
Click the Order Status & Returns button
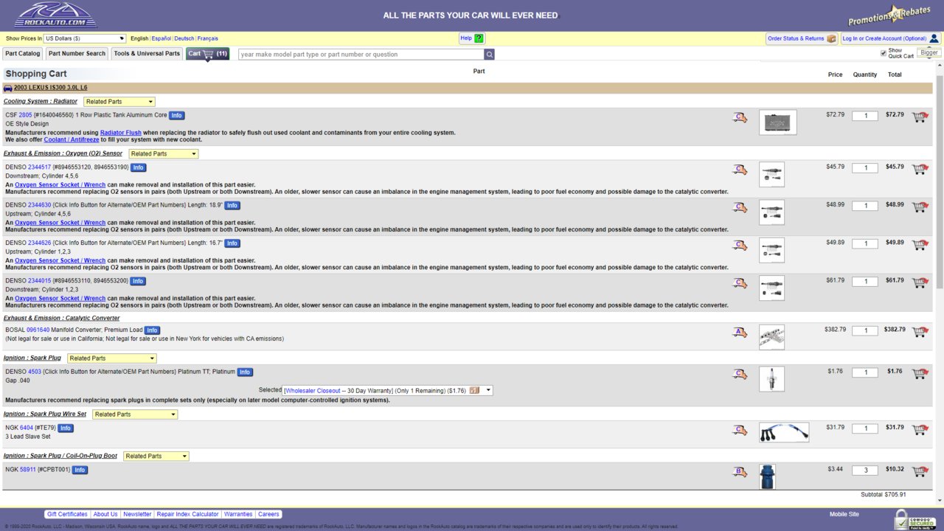(x=802, y=38)
